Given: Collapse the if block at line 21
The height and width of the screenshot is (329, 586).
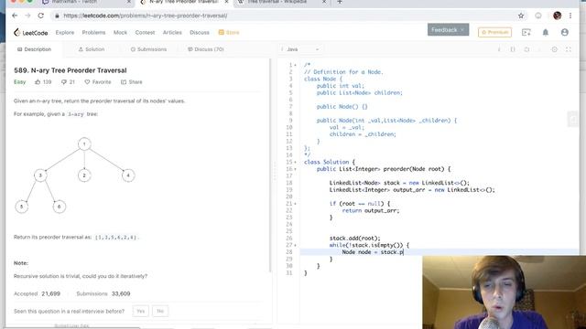Looking at the screenshot, I should 295,204.
